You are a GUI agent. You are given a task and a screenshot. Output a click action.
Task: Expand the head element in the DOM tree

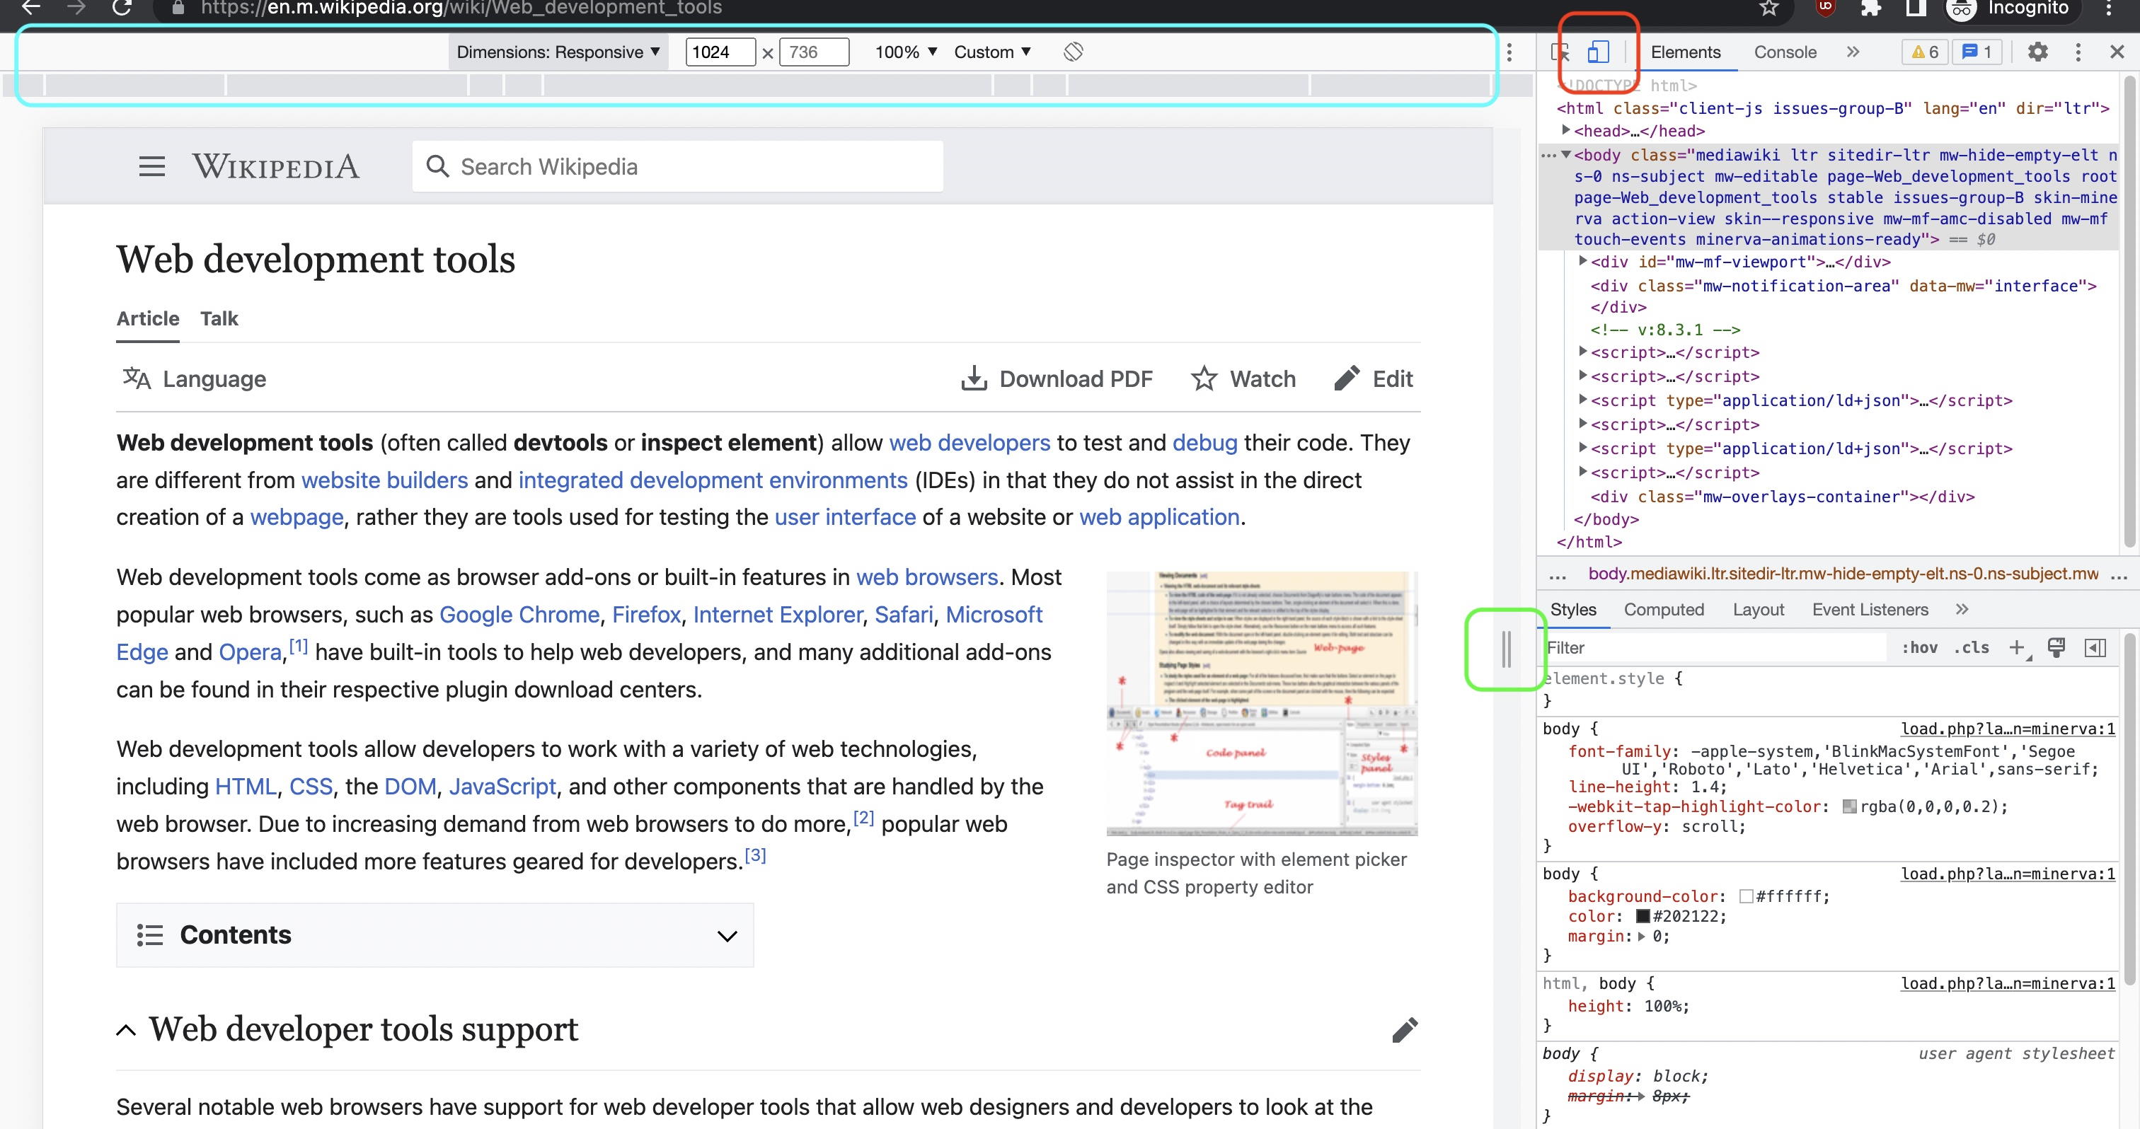click(x=1566, y=130)
